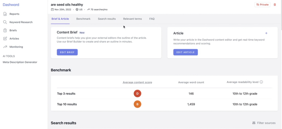Click the Keyword Research magnifier icon
Screen dimensions: 282x129
[x=5, y=22]
